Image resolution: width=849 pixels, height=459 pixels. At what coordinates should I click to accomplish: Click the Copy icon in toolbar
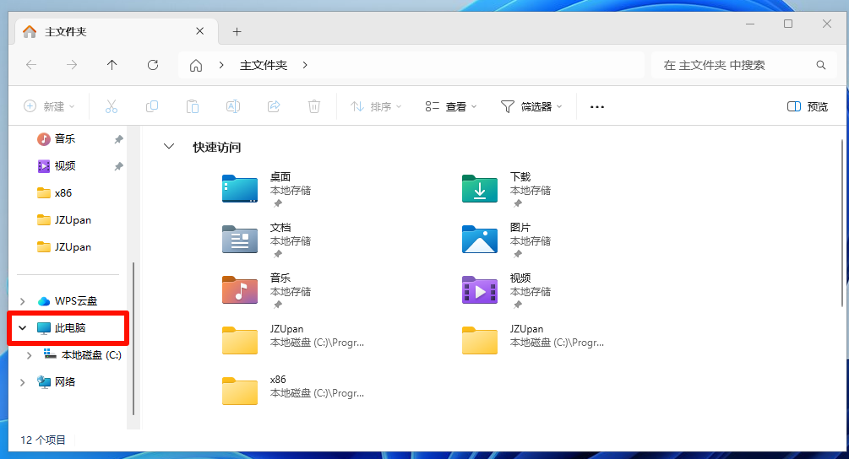(x=152, y=106)
